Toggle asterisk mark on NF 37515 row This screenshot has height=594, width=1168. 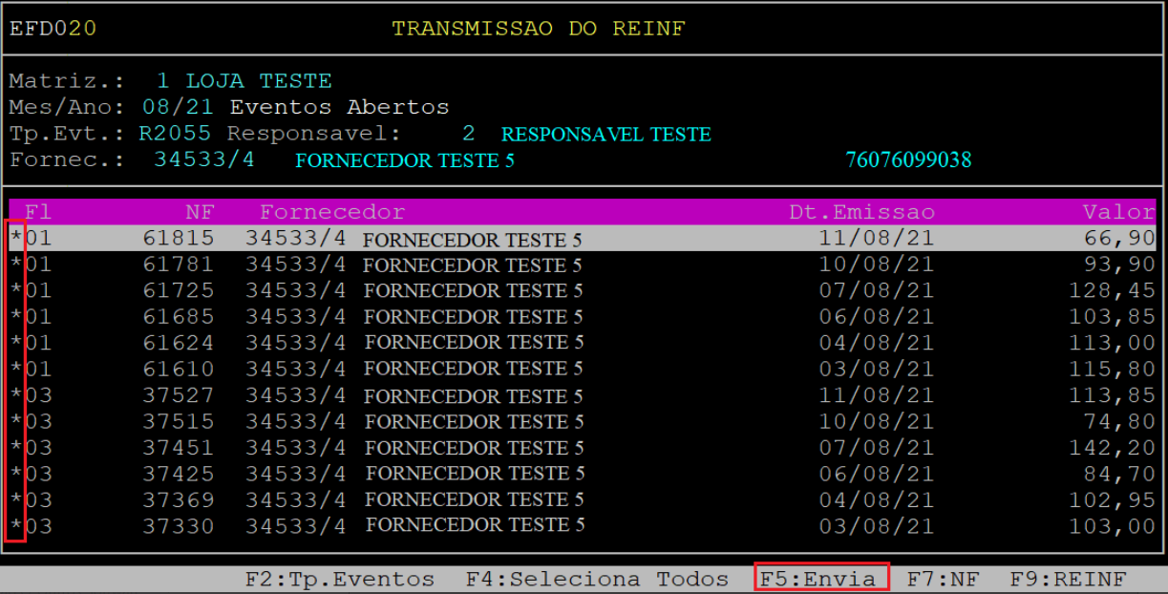coord(15,421)
